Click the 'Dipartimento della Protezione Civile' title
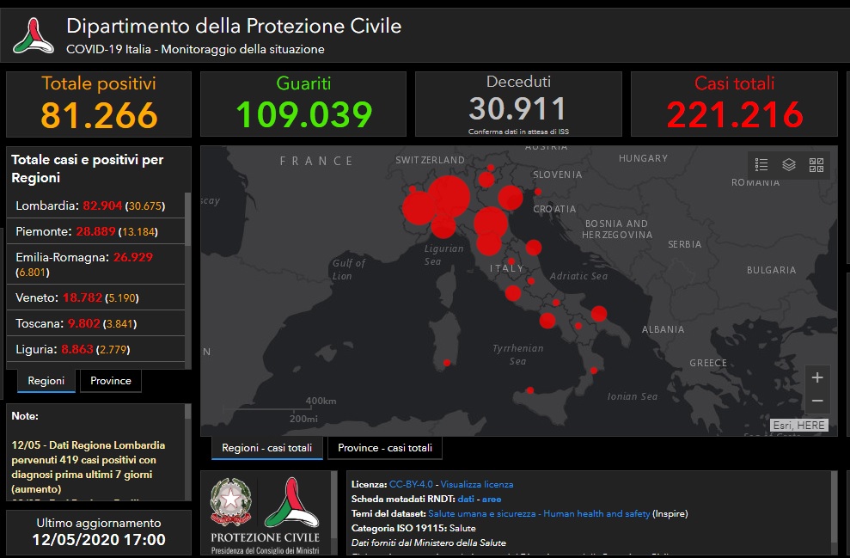Image resolution: width=850 pixels, height=558 pixels. (x=234, y=26)
